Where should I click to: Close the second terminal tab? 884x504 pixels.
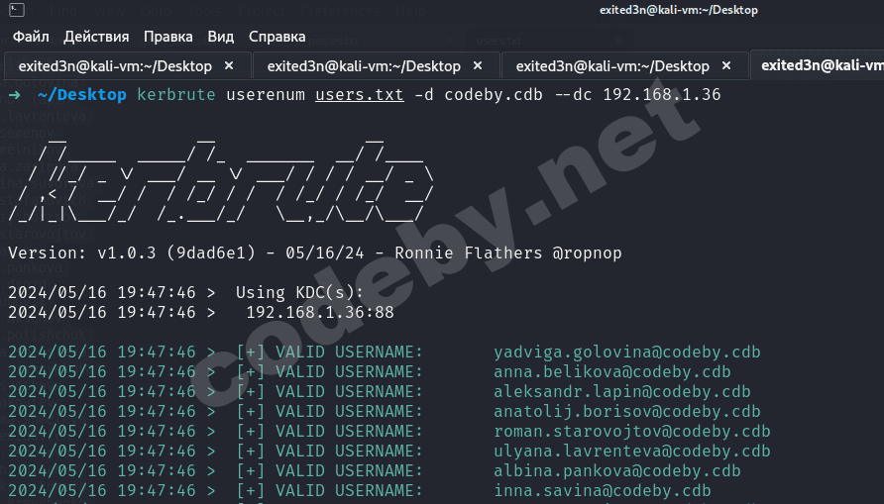[478, 66]
